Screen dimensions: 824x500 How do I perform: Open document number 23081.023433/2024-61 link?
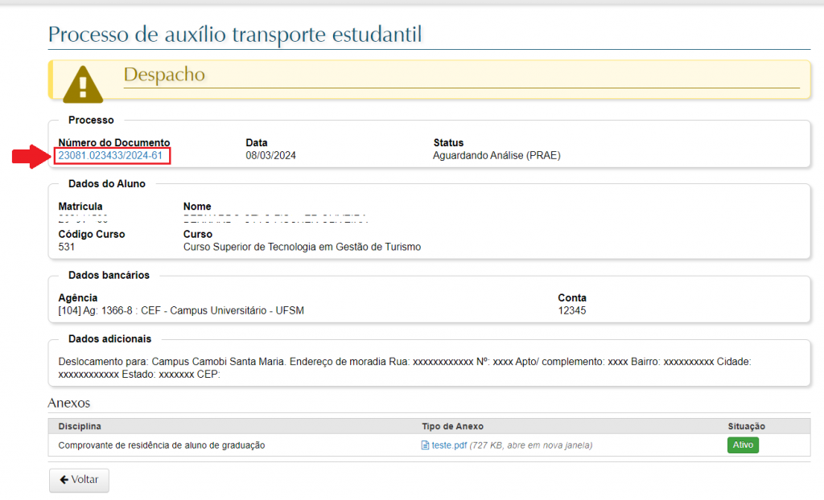pos(111,156)
